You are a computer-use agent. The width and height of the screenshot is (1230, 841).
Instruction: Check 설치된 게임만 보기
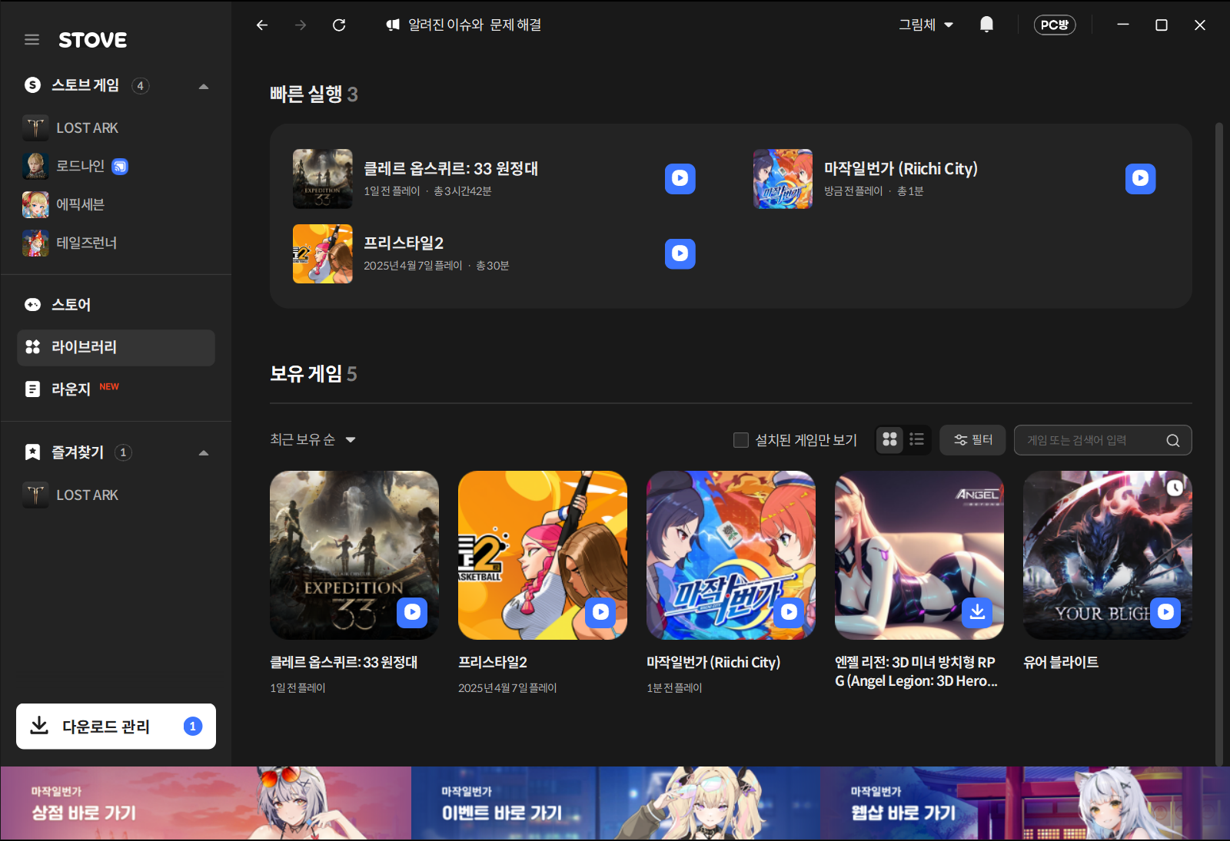click(741, 440)
